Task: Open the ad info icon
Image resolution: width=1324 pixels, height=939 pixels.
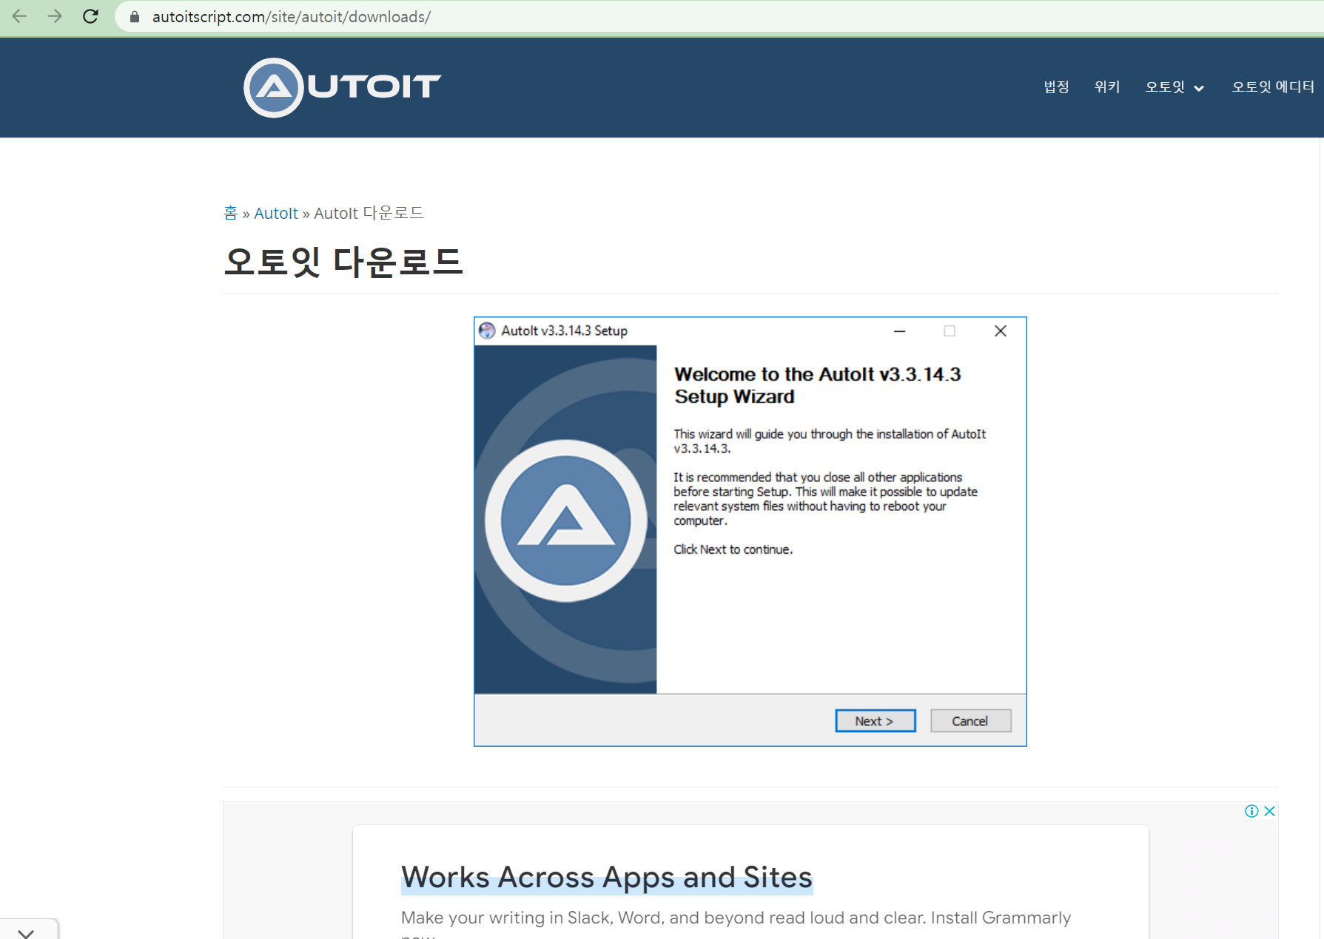Action: (x=1251, y=811)
